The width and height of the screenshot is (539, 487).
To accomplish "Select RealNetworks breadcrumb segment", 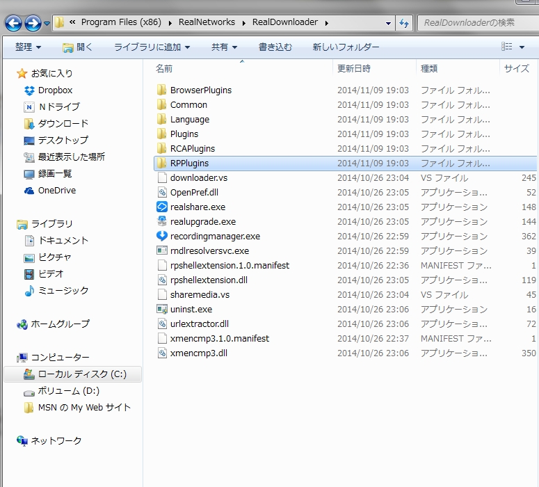I will 207,22.
